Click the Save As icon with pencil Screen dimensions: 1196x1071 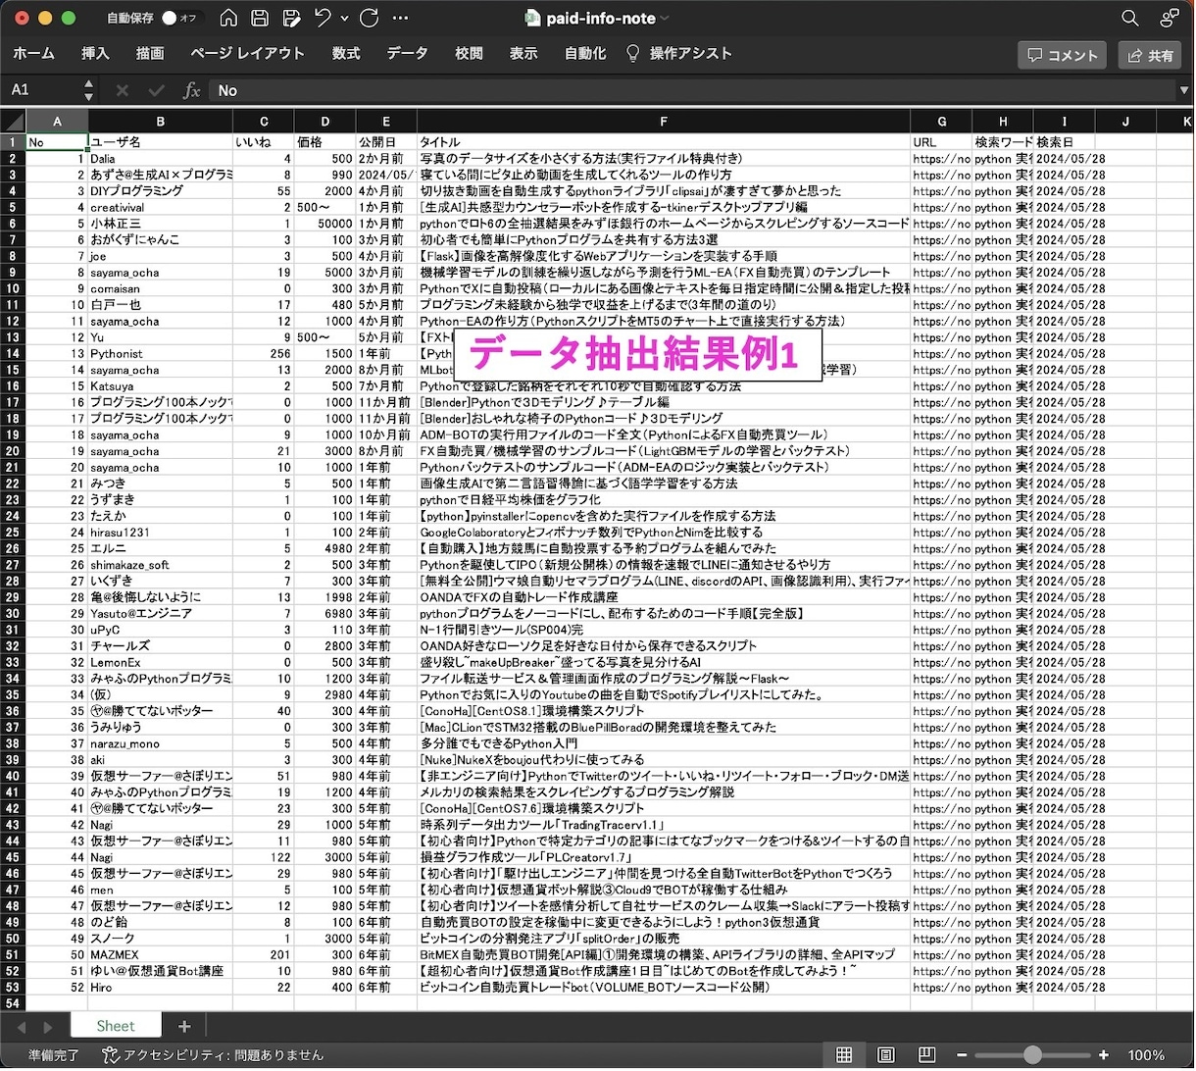pos(291,18)
